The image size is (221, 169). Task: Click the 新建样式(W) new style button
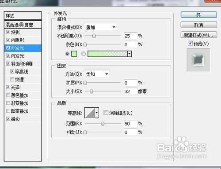tap(199, 35)
